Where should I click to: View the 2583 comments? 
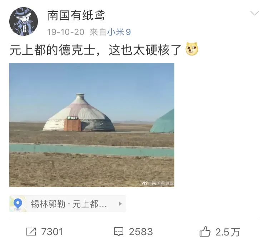click(141, 232)
